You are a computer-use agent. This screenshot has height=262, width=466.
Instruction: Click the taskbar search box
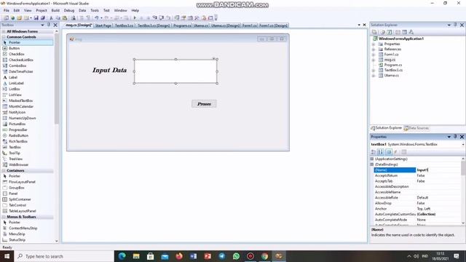(64, 256)
